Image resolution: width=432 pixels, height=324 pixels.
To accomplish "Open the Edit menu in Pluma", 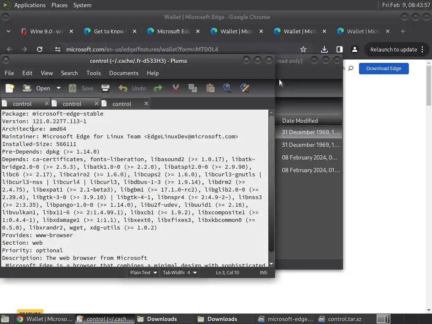I will click(27, 73).
